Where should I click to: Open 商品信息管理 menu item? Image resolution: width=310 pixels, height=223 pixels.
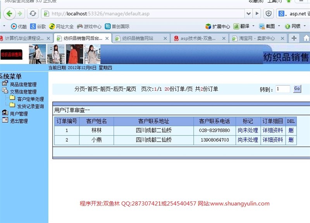23,84
